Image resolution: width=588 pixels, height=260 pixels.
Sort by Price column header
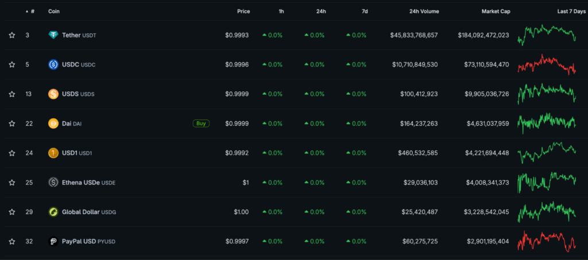pos(243,11)
